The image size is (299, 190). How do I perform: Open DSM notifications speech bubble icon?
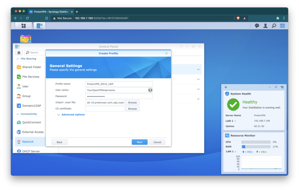[x=257, y=25]
